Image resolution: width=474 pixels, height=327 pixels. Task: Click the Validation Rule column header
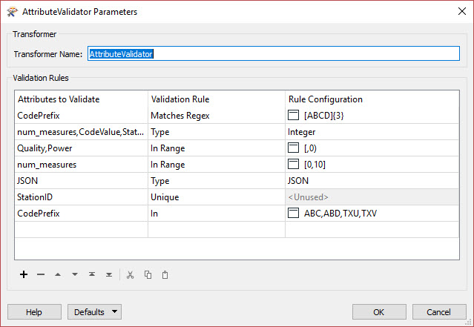coord(217,99)
